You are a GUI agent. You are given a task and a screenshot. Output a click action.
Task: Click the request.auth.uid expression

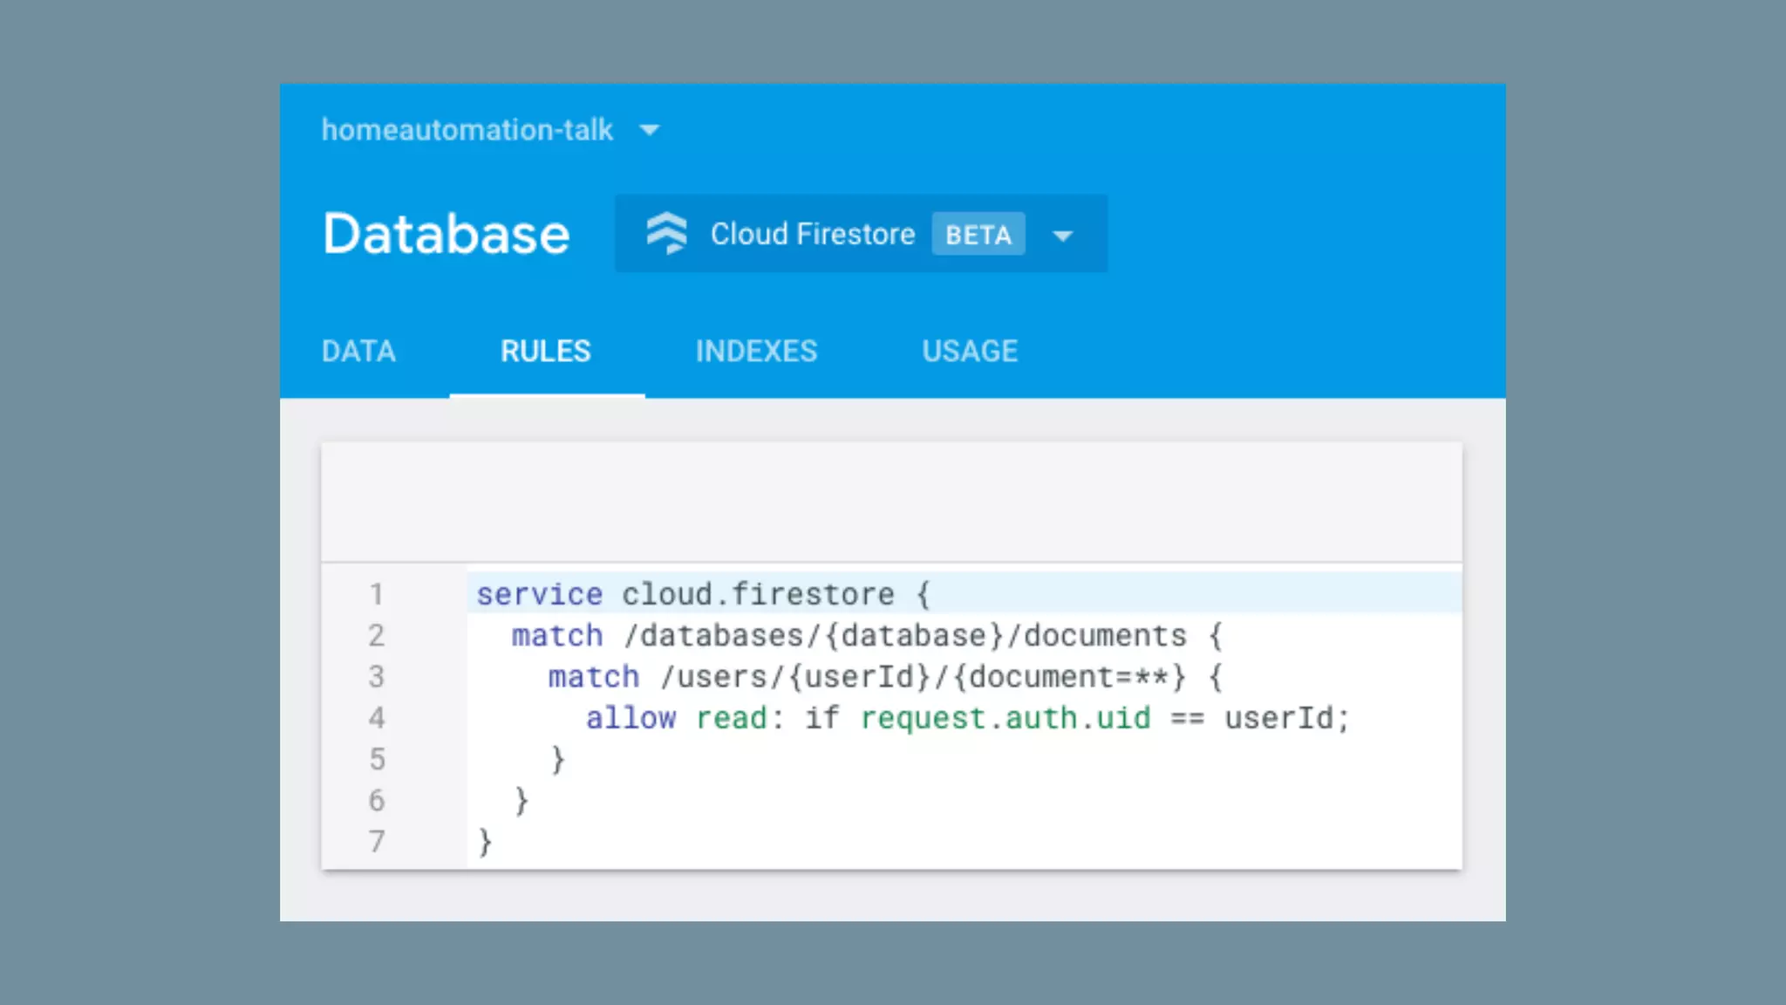[1005, 718]
